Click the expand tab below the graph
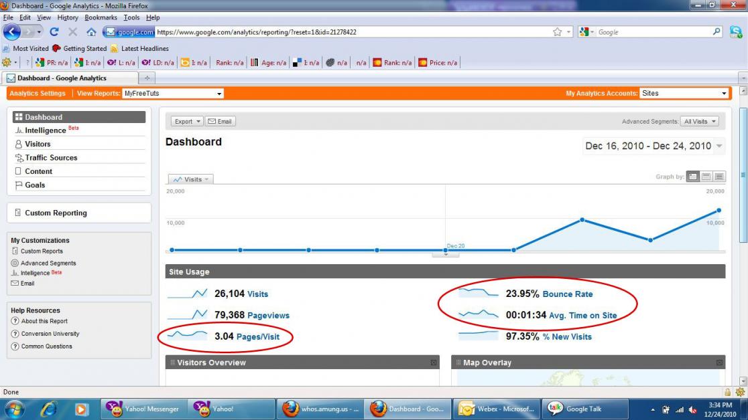748x420 pixels. point(446,254)
